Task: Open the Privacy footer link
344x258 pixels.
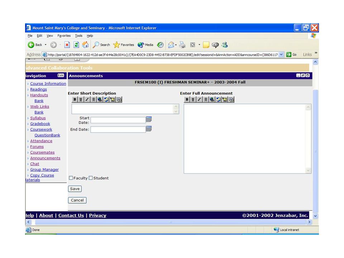Action: 97,215
